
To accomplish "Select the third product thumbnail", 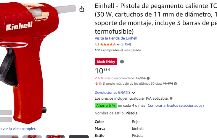I will [55, 137].
